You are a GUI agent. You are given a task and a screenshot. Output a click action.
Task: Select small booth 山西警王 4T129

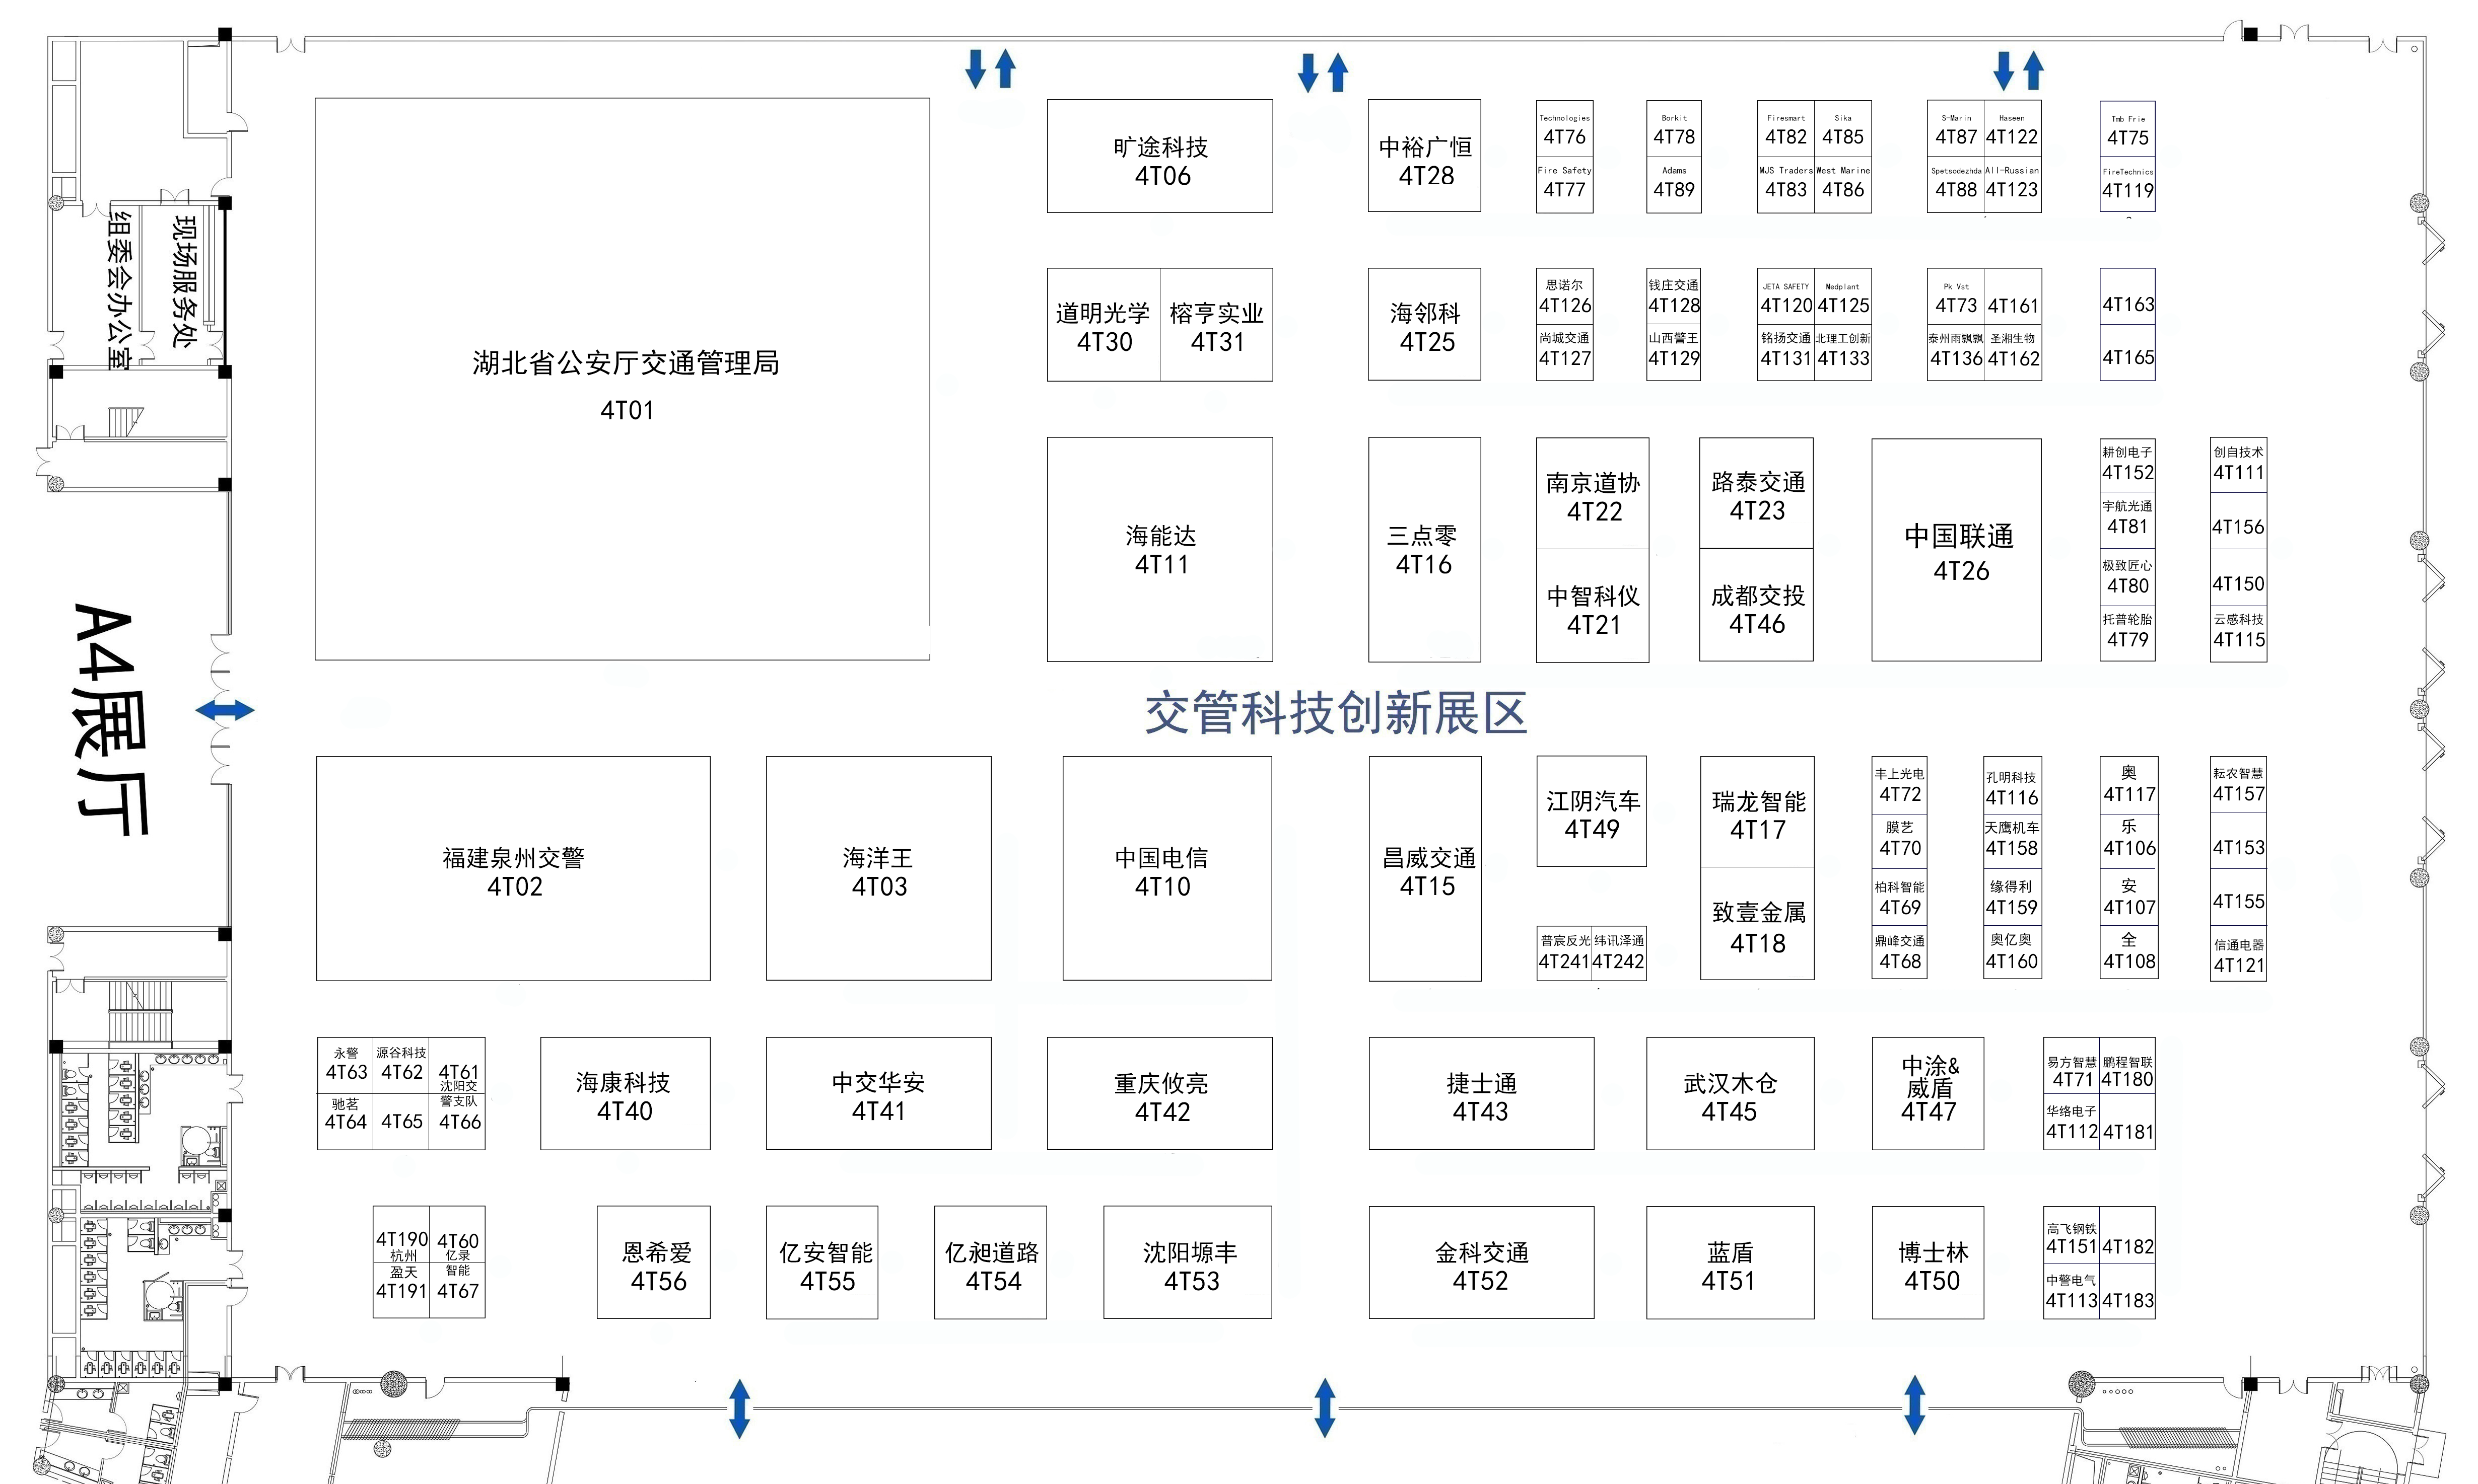[1674, 352]
